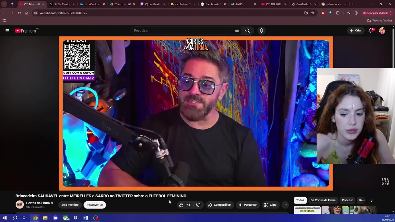Image resolution: width=395 pixels, height=222 pixels.
Task: Click the Seja membro button
Action: pos(70,205)
